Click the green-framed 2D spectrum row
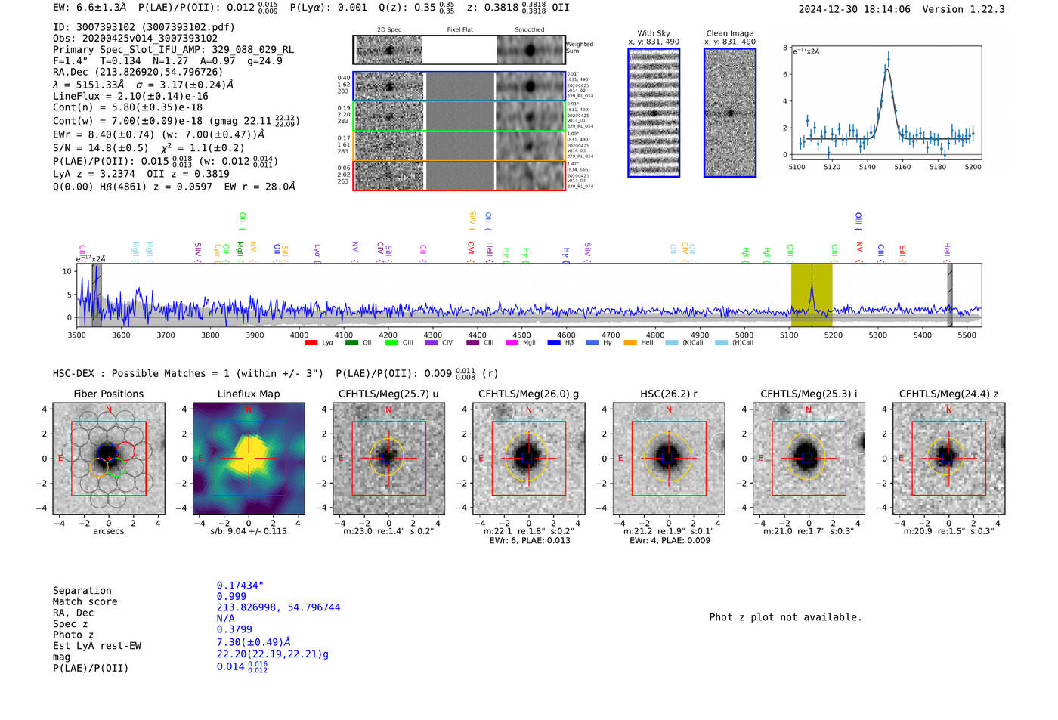The height and width of the screenshot is (720, 1058). 459,116
